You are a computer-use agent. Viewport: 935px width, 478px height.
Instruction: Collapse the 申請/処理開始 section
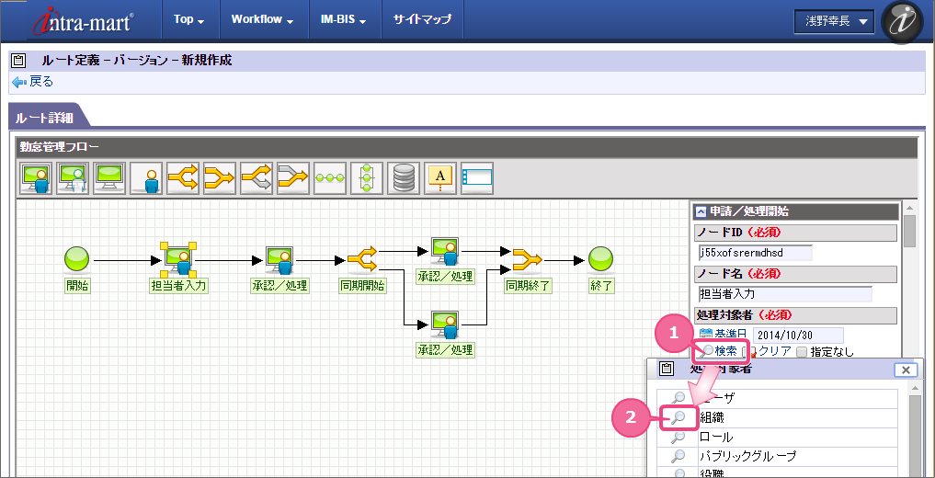[701, 211]
